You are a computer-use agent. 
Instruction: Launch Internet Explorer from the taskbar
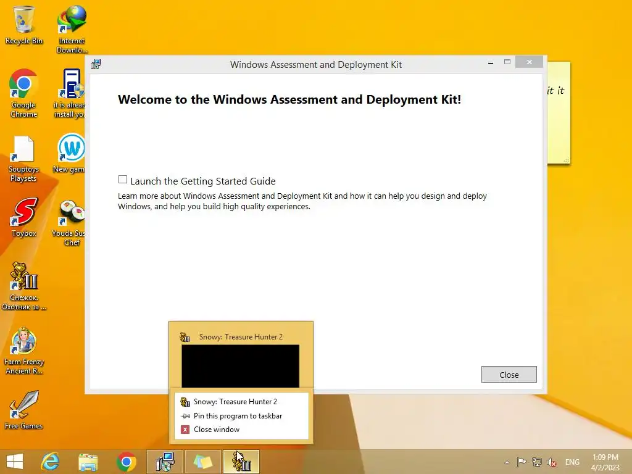(x=51, y=462)
